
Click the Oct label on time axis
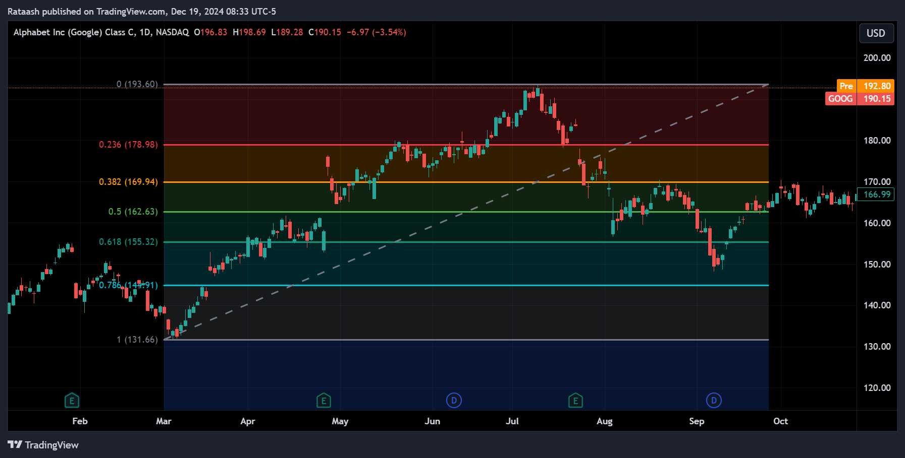780,421
